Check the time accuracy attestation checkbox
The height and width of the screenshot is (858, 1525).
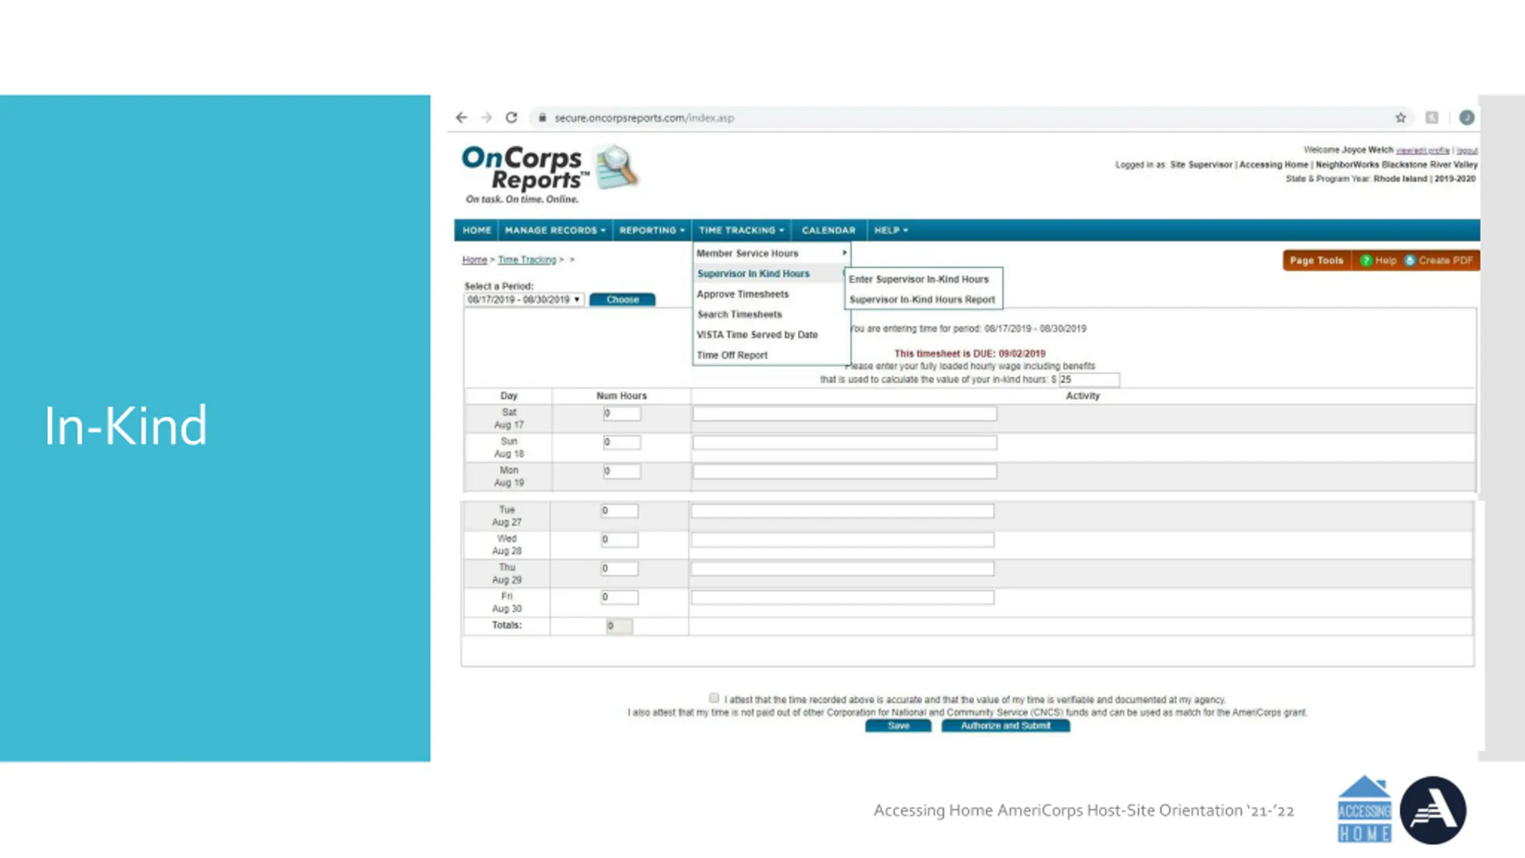click(714, 698)
